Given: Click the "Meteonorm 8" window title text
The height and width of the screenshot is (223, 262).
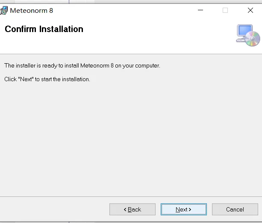Looking at the screenshot, I should [x=31, y=10].
